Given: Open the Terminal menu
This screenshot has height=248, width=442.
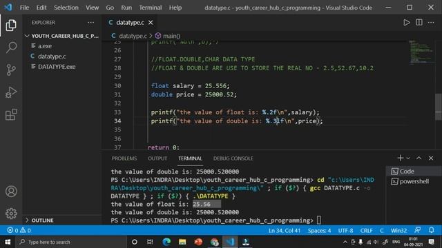Looking at the screenshot, I should [151, 8].
